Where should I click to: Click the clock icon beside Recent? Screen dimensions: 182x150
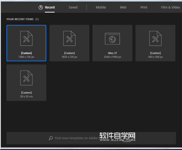[41, 7]
